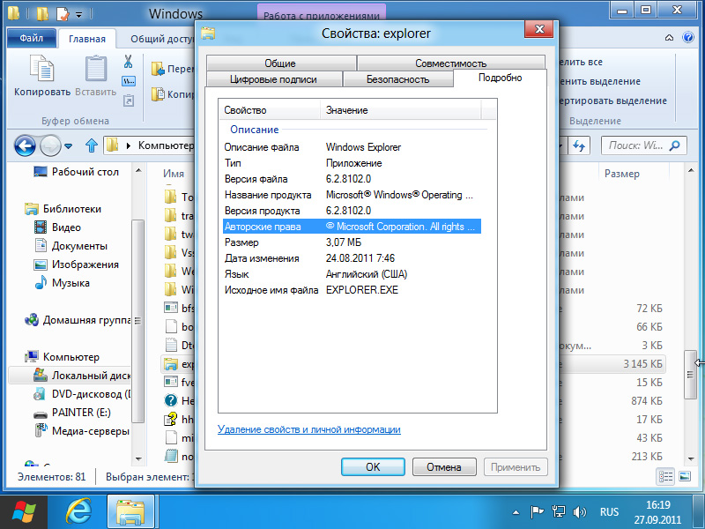The height and width of the screenshot is (529, 705).
Task: Open the Action Center flag in the tray
Action: click(537, 512)
